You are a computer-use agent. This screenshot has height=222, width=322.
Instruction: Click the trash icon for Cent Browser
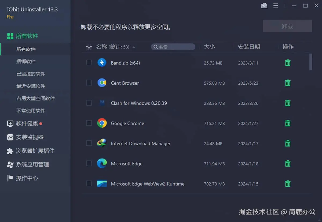click(288, 83)
